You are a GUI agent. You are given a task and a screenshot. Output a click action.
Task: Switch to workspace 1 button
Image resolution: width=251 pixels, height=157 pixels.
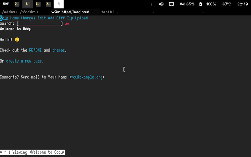(59, 4)
